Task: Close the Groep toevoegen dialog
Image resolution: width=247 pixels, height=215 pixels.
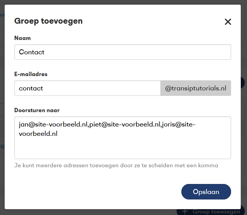Action: pos(228,22)
